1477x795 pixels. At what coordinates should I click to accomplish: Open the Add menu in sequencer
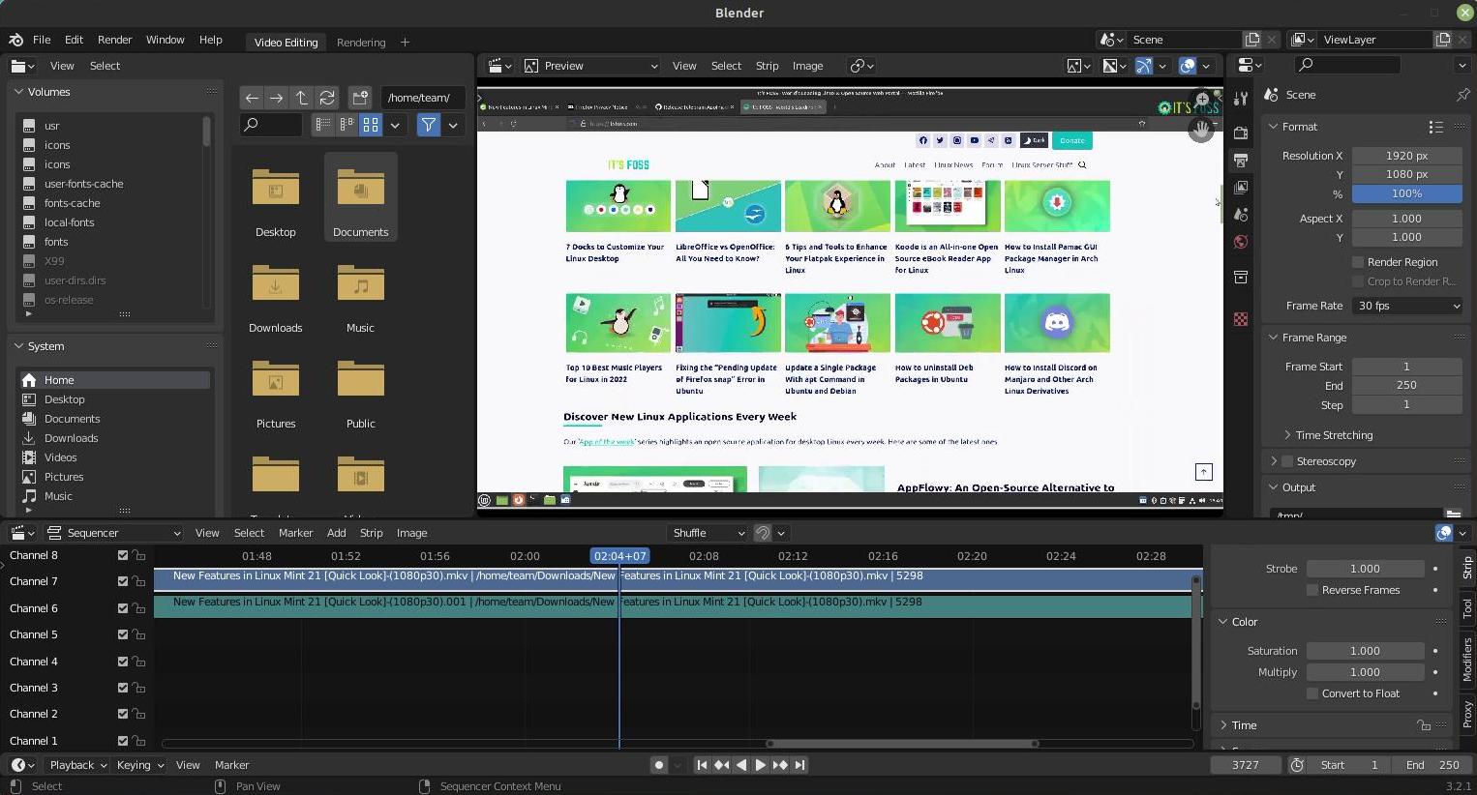336,533
